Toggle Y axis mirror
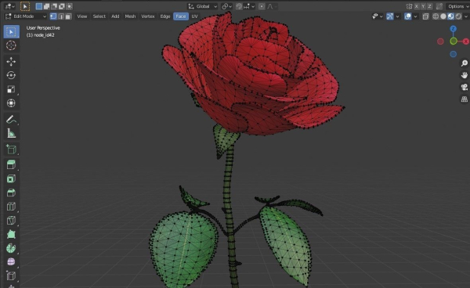Screen dimensions: 470x288 point(423,6)
